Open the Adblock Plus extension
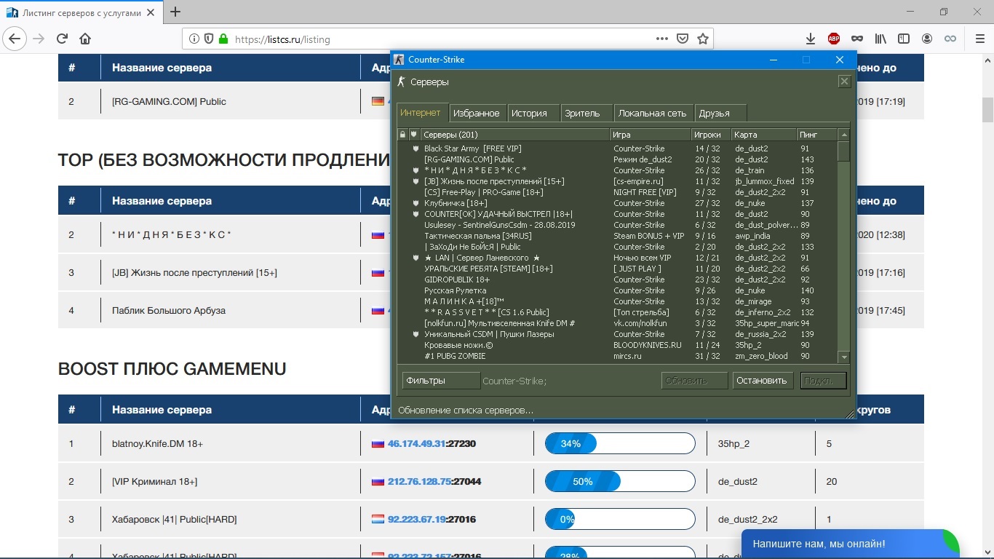994x559 pixels. [834, 39]
